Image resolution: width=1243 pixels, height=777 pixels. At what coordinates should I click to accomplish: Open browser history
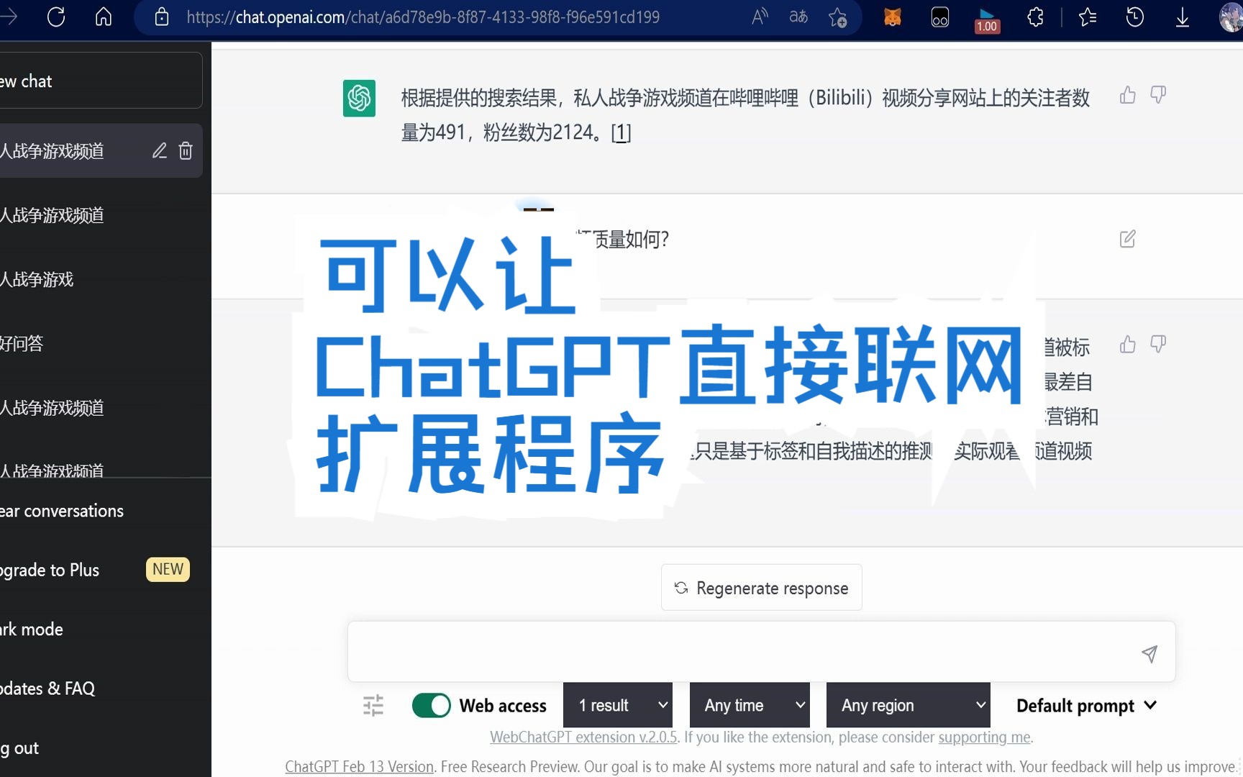click(x=1135, y=17)
